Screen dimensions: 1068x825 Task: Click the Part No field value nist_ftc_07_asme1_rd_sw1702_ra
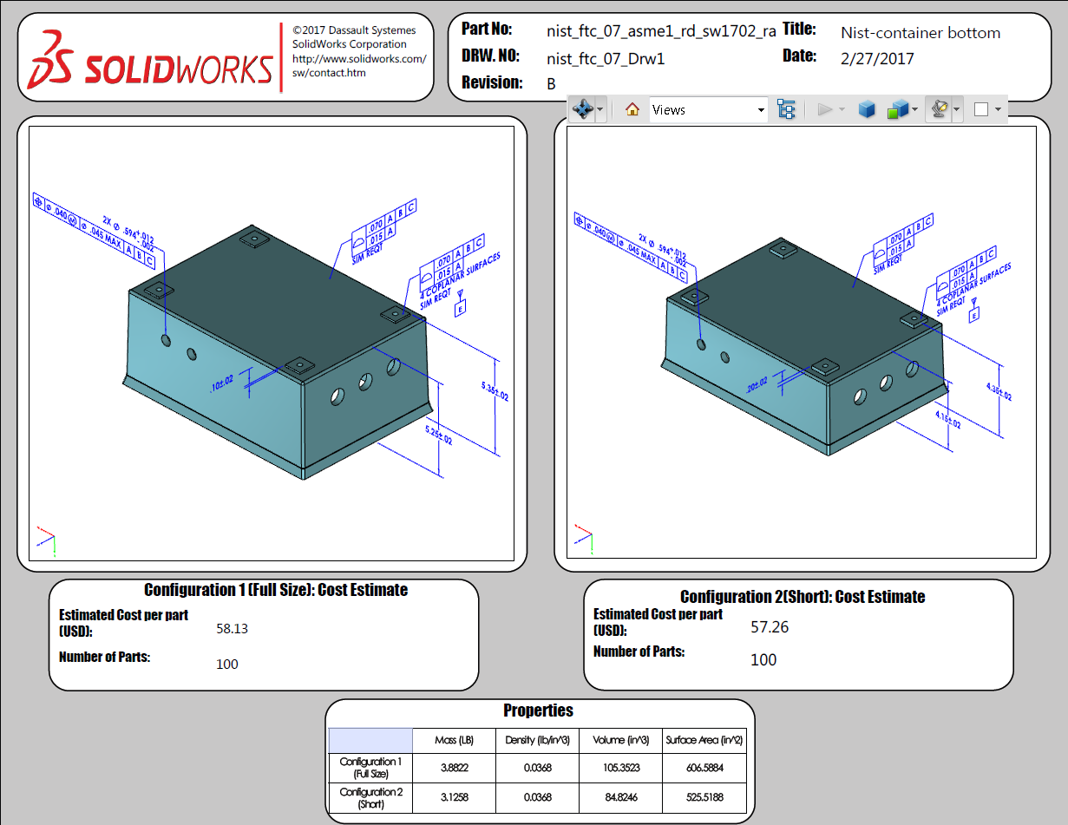pos(660,30)
